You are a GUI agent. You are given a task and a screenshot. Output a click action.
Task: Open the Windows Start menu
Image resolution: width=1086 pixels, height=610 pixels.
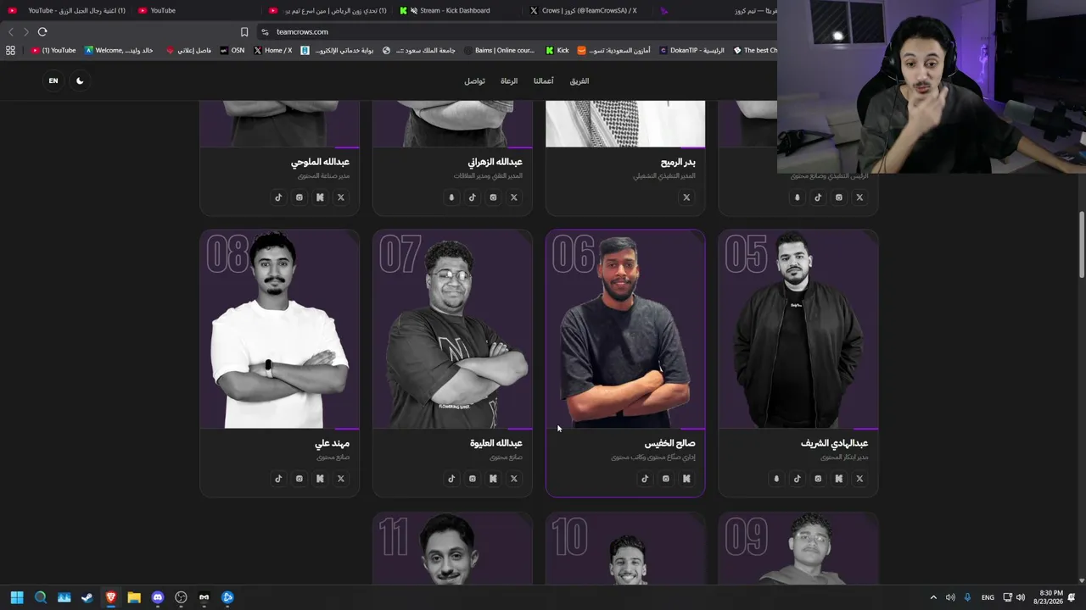[17, 597]
